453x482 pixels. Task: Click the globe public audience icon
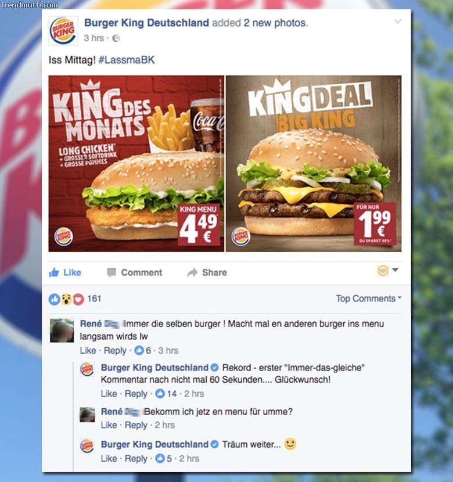116,38
